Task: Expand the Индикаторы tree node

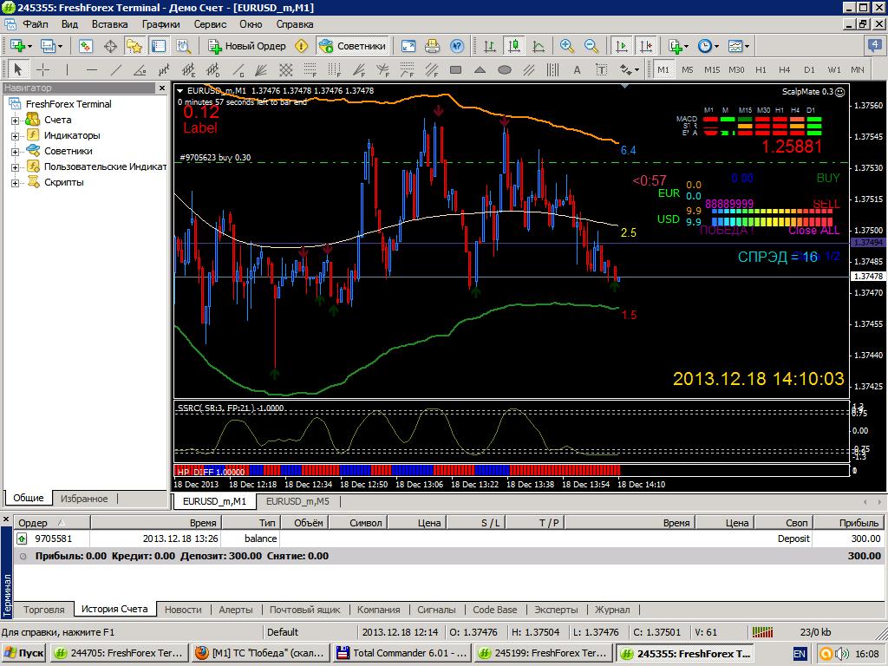Action: pos(16,136)
